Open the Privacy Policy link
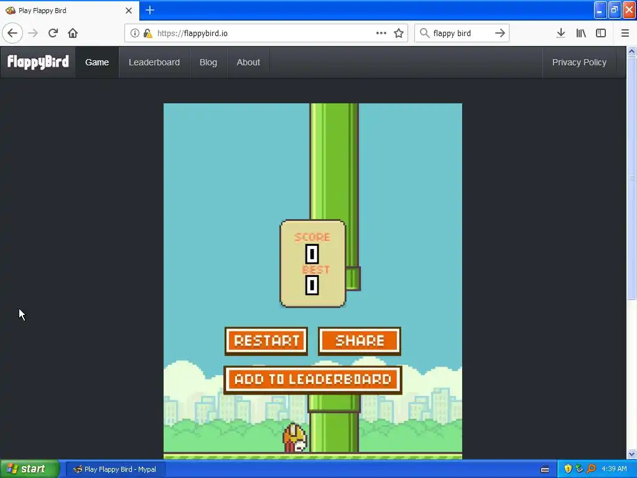The width and height of the screenshot is (637, 478). click(x=579, y=62)
